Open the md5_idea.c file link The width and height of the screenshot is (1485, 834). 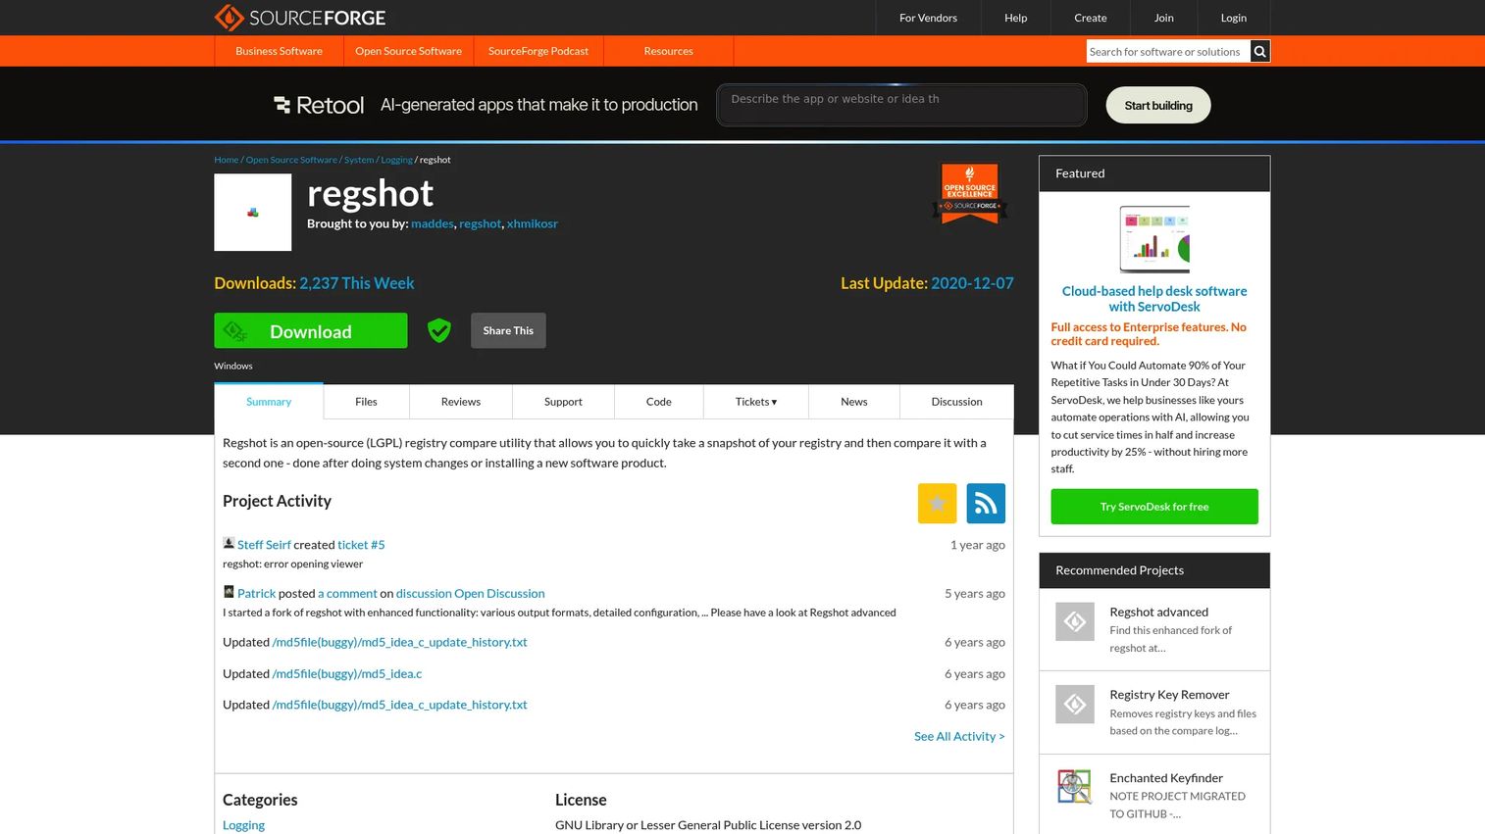coord(347,674)
